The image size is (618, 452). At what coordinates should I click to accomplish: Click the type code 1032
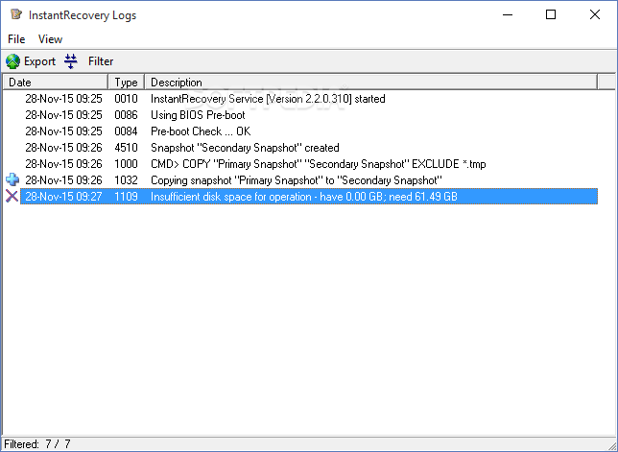(x=126, y=180)
